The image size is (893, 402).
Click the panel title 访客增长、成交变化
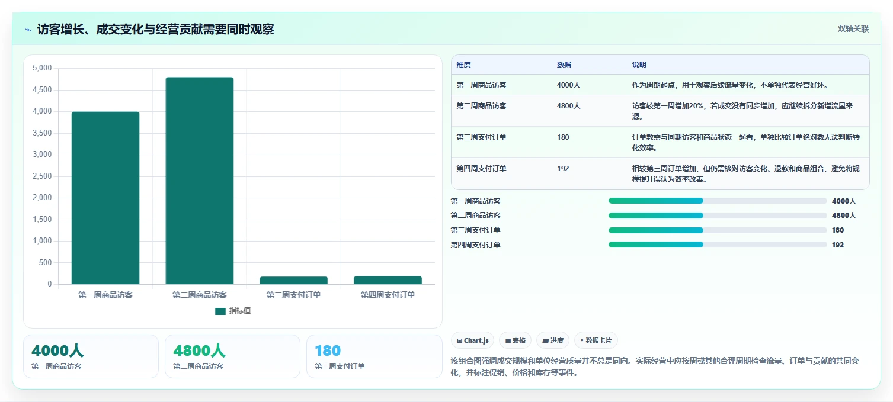pos(155,29)
